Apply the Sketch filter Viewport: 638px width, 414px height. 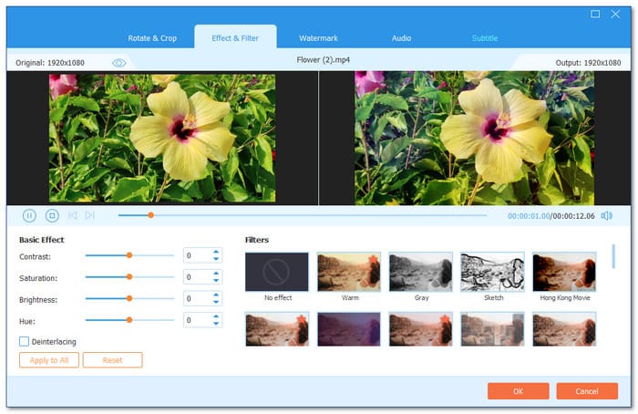492,272
